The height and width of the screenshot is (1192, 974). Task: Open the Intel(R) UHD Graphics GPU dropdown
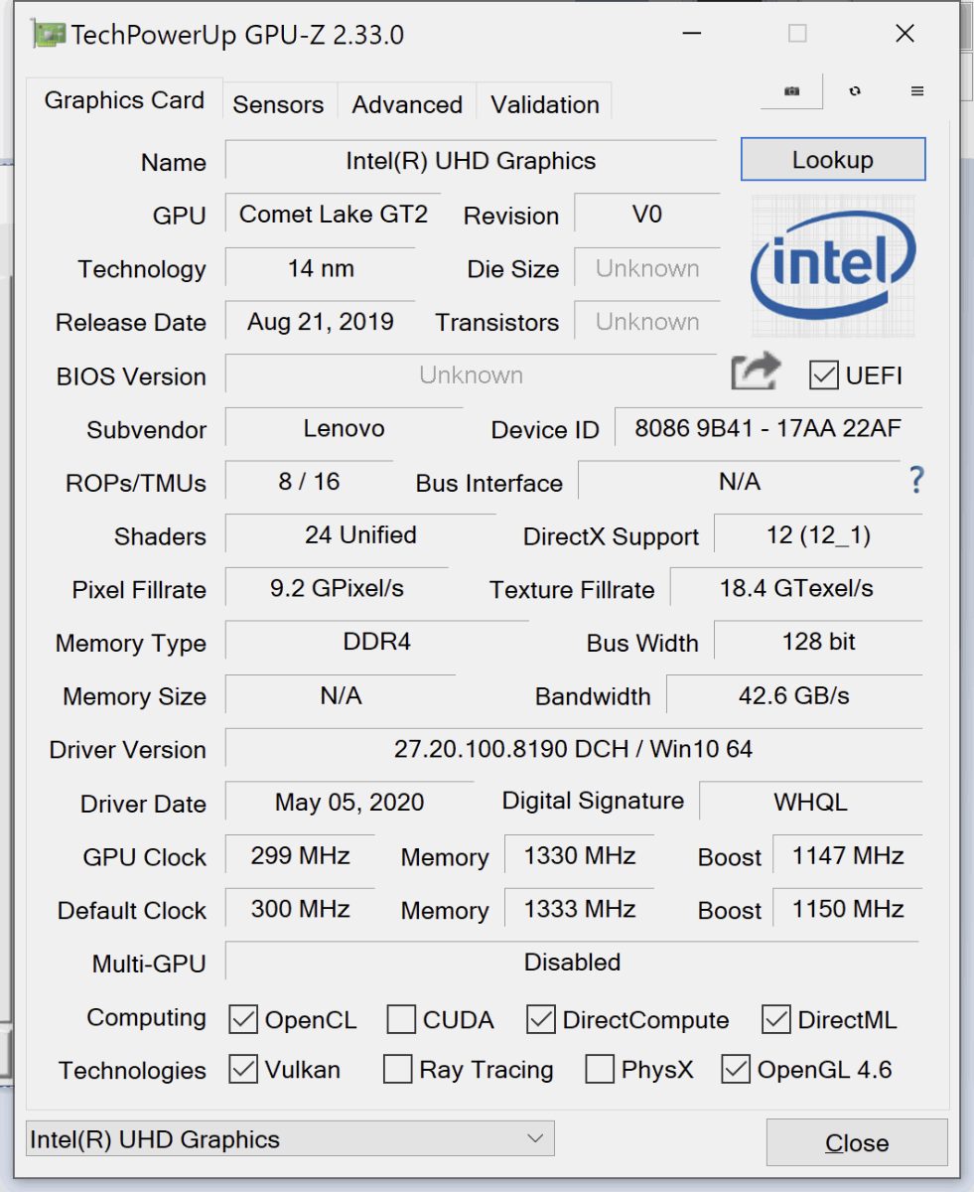(289, 1138)
